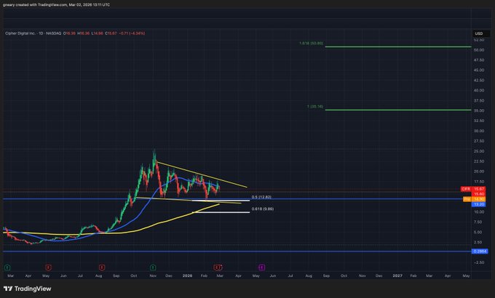Open red earnings marker near Feb 2026

pyautogui.click(x=217, y=267)
